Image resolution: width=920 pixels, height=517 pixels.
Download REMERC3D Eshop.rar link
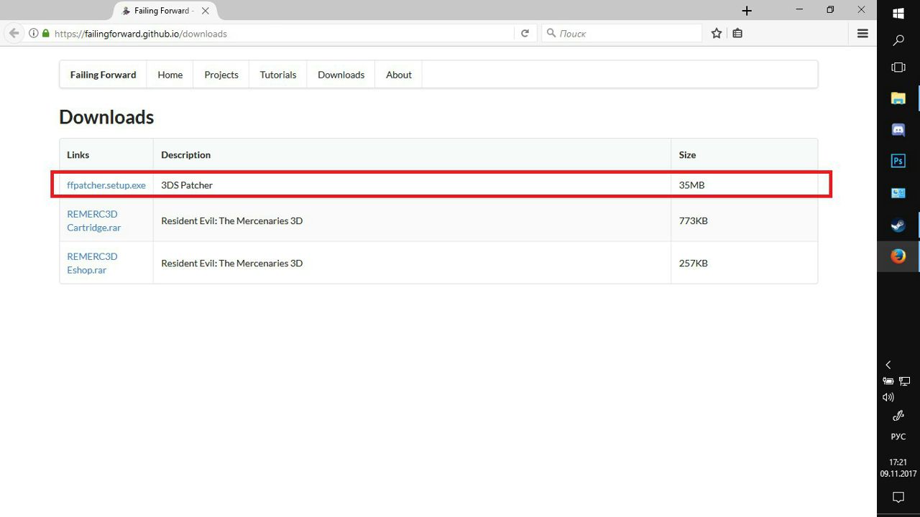(92, 263)
